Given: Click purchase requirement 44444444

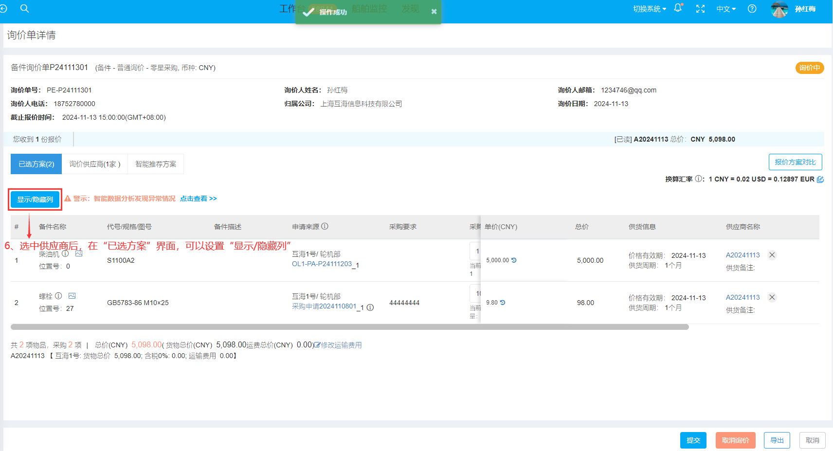Looking at the screenshot, I should tap(404, 303).
